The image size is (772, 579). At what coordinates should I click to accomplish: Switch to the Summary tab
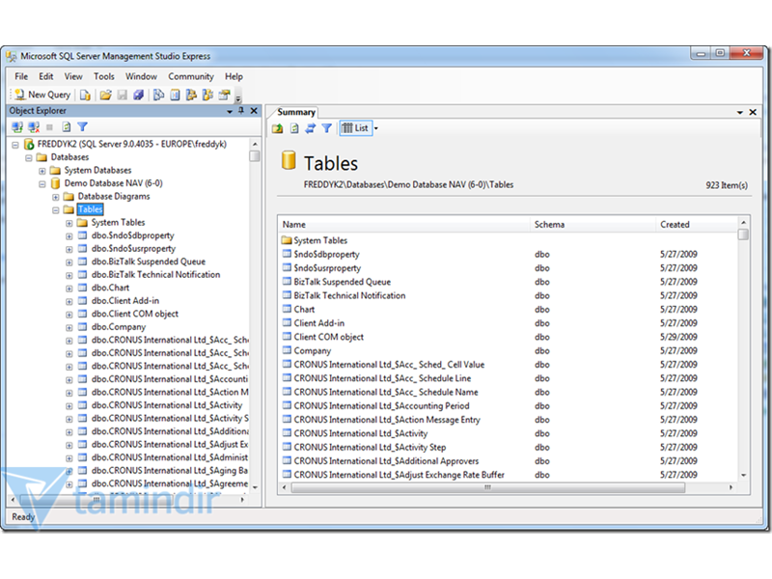coord(294,111)
